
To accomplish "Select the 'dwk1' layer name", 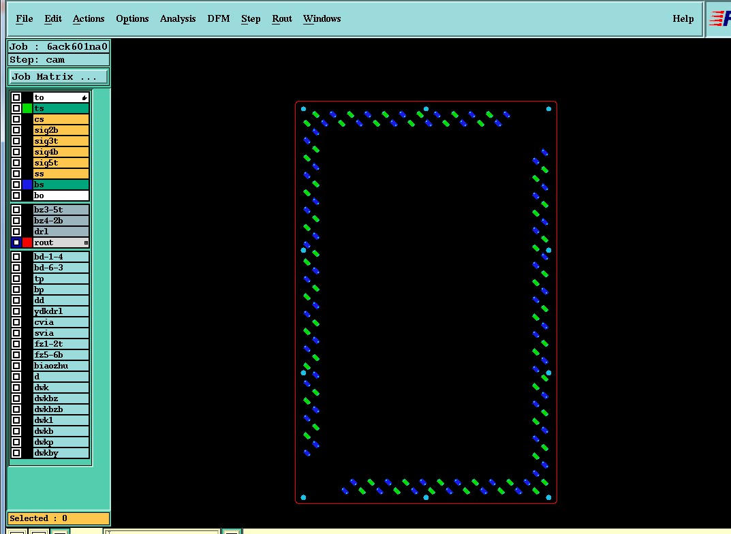I will click(61, 420).
